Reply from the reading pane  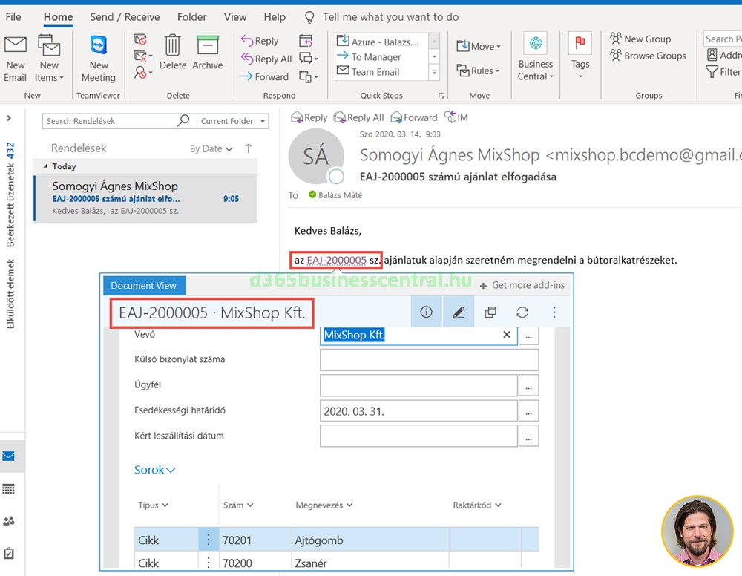[x=309, y=117]
